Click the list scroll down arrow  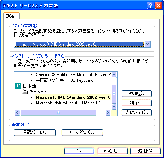(114, 106)
